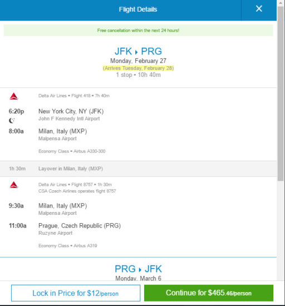285x306 pixels.
Task: Click the scrollbar up arrow
Action: point(281,3)
